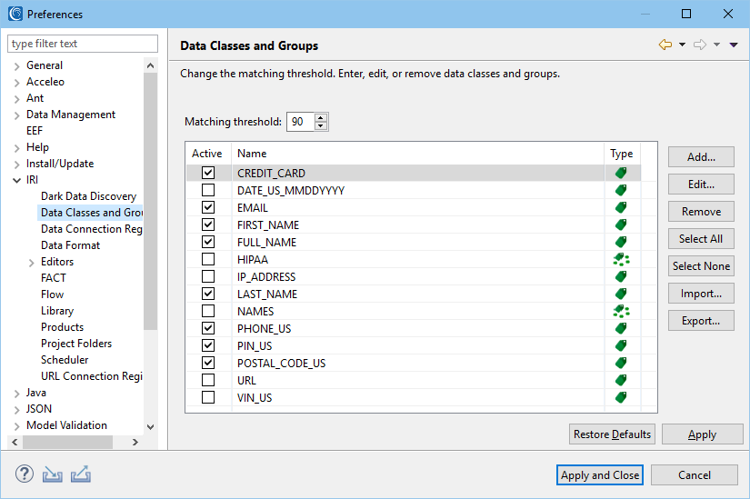Check the VIN_US active checkbox
Viewport: 750px width, 499px height.
pos(208,397)
